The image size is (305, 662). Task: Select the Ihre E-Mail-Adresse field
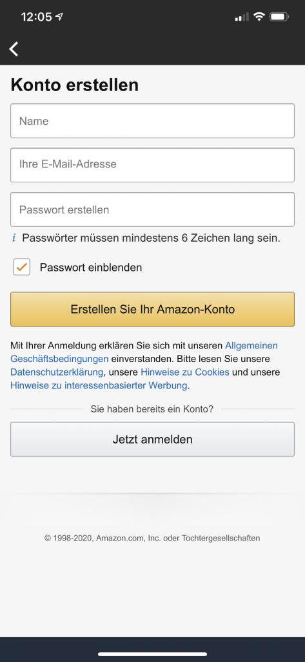point(152,165)
